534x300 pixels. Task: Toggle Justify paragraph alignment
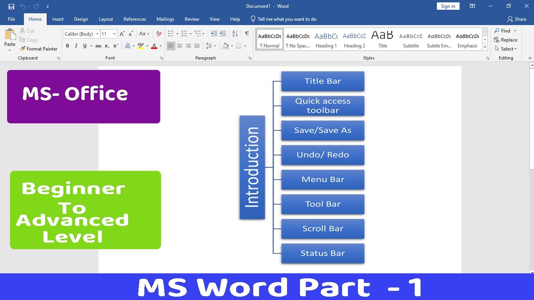click(197, 46)
